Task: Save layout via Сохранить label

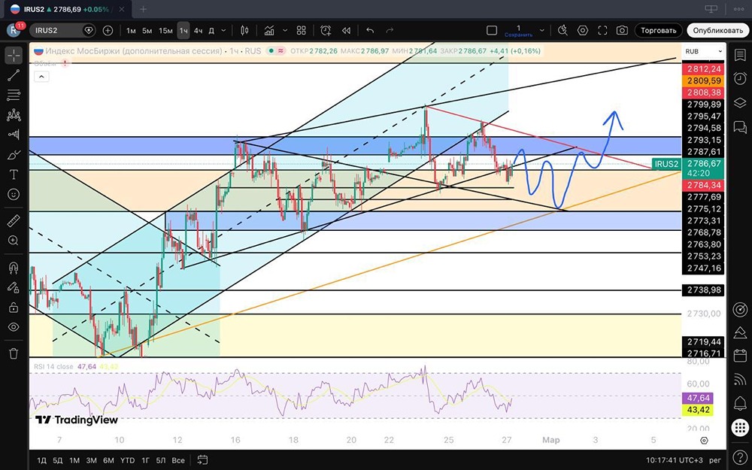Action: pyautogui.click(x=518, y=35)
